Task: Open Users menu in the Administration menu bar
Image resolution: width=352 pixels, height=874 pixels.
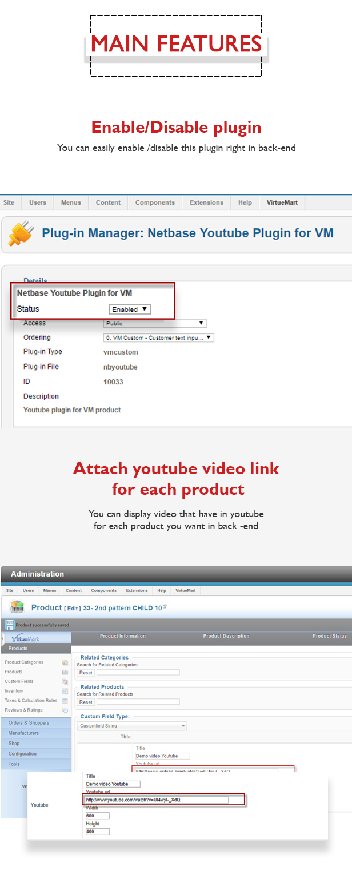Action: coord(29,590)
